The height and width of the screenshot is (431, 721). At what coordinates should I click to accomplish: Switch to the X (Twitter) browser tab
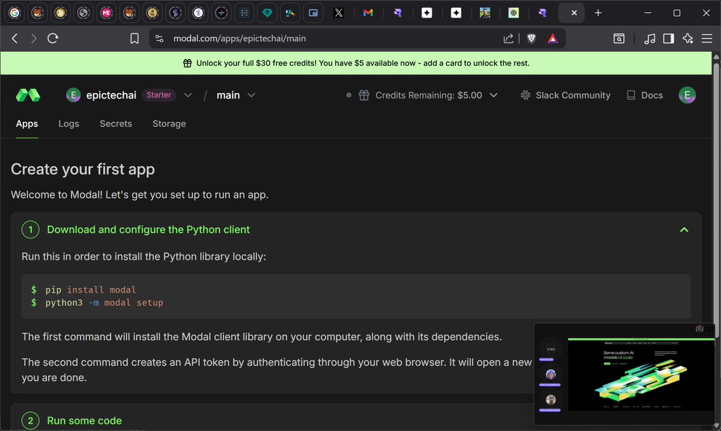coord(339,13)
